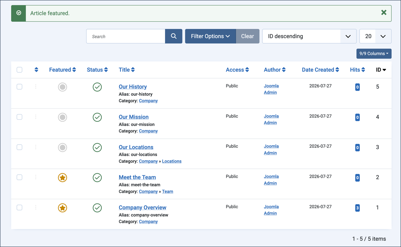
Task: Open the Meet the Team article
Action: (x=137, y=177)
